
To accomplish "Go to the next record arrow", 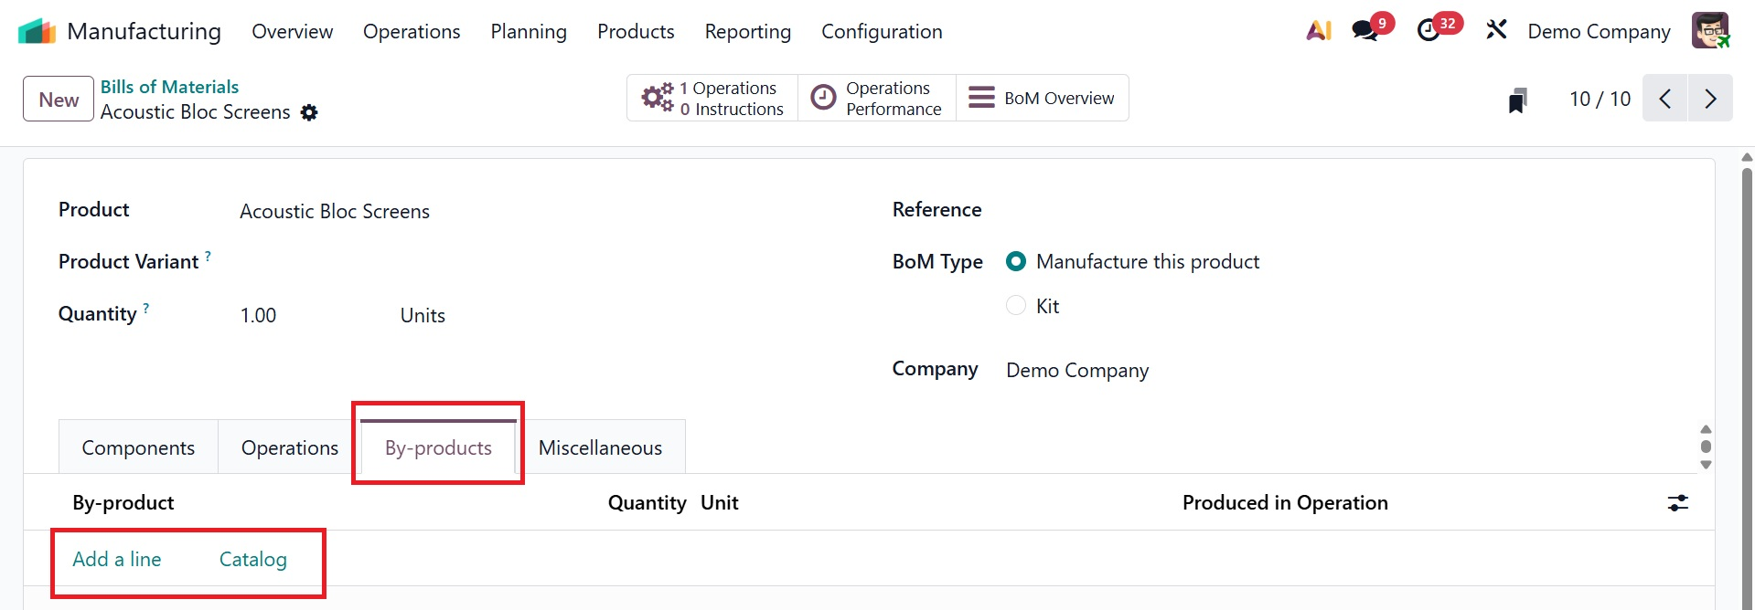I will click(x=1710, y=99).
